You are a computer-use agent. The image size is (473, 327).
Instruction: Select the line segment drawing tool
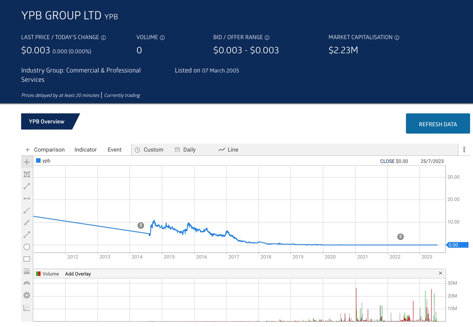[x=27, y=187]
